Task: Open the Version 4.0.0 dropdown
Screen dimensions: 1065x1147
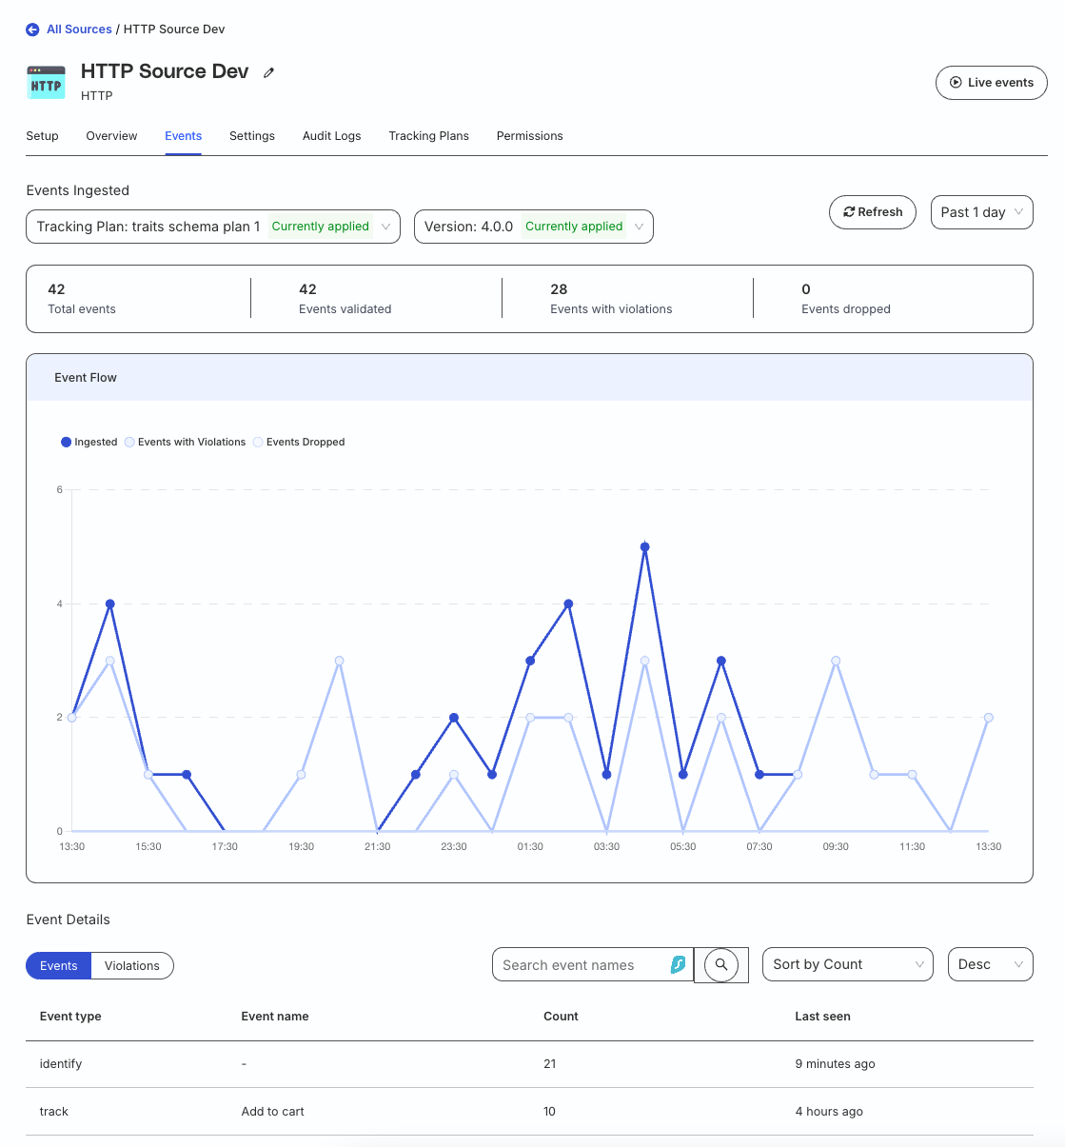Action: coord(534,227)
